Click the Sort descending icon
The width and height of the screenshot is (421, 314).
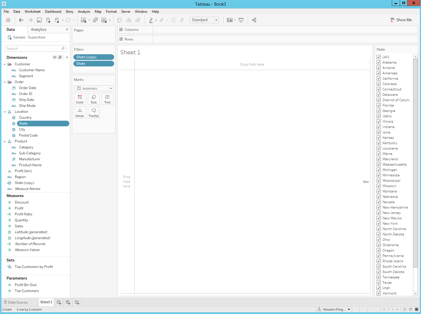pos(138,20)
